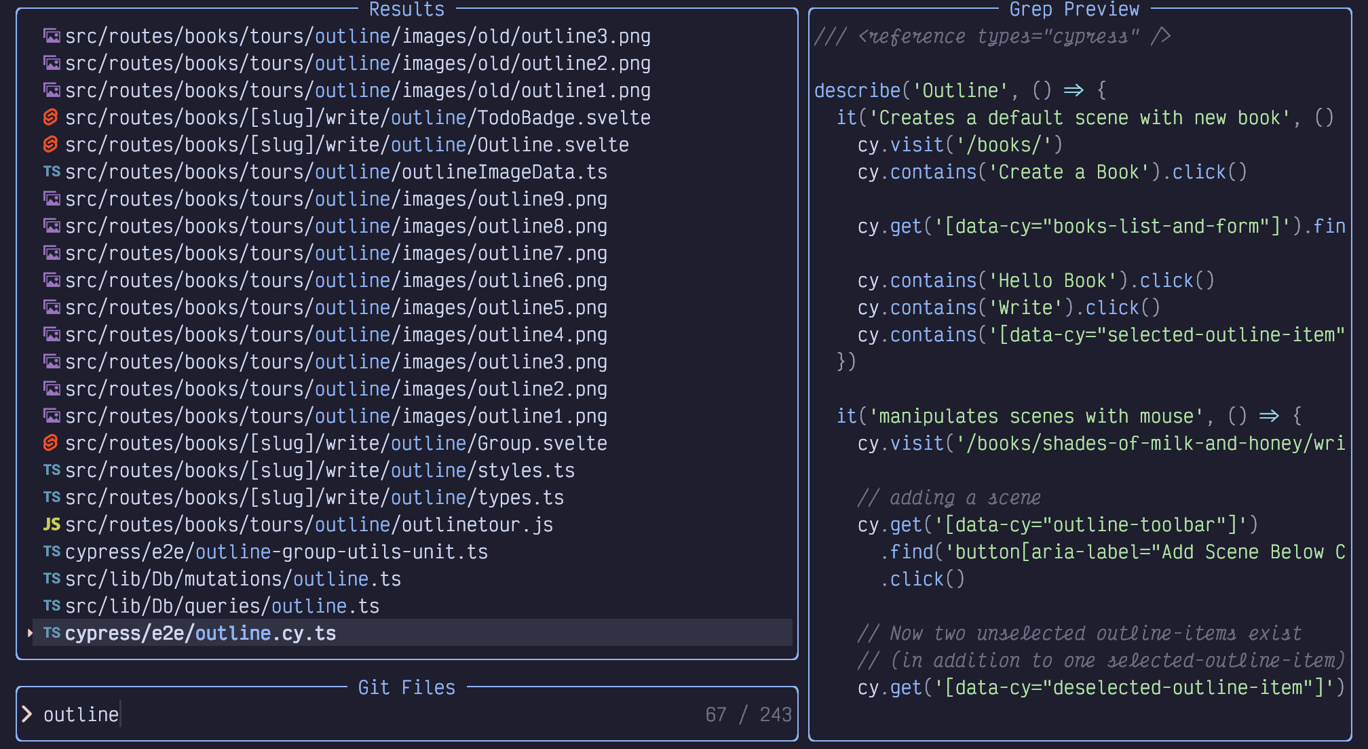Image resolution: width=1368 pixels, height=749 pixels.
Task: Click JS icon beside outlinetour.js
Action: click(x=52, y=524)
